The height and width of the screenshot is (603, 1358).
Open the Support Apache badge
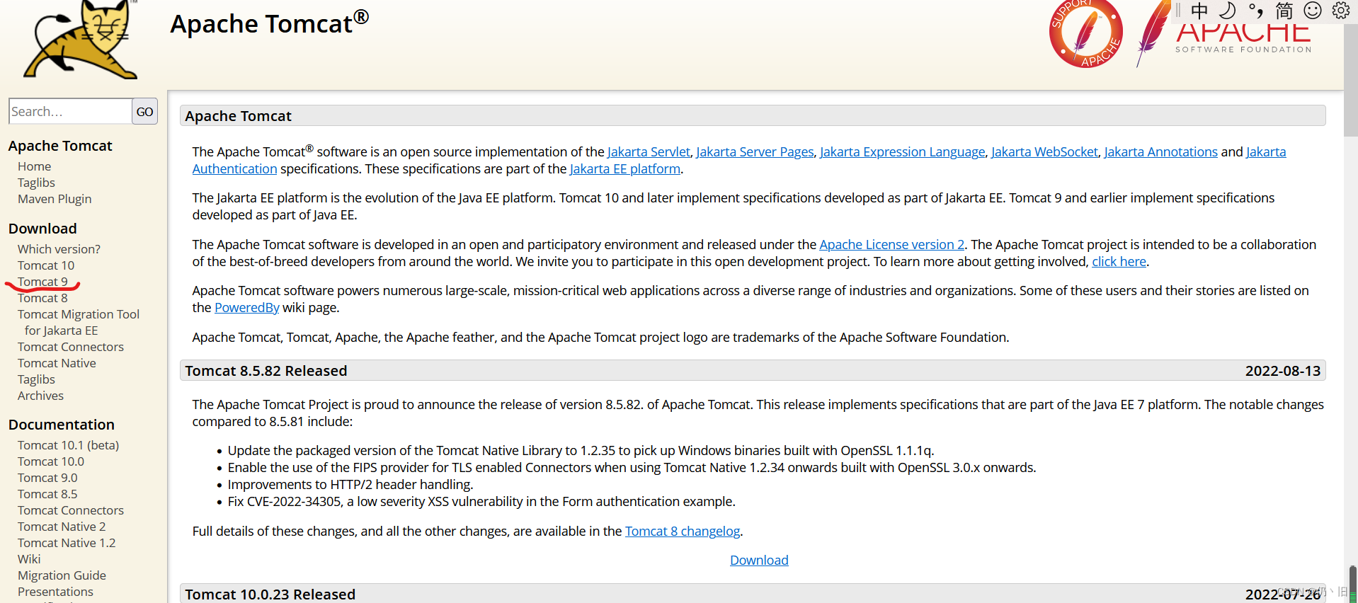coord(1085,34)
